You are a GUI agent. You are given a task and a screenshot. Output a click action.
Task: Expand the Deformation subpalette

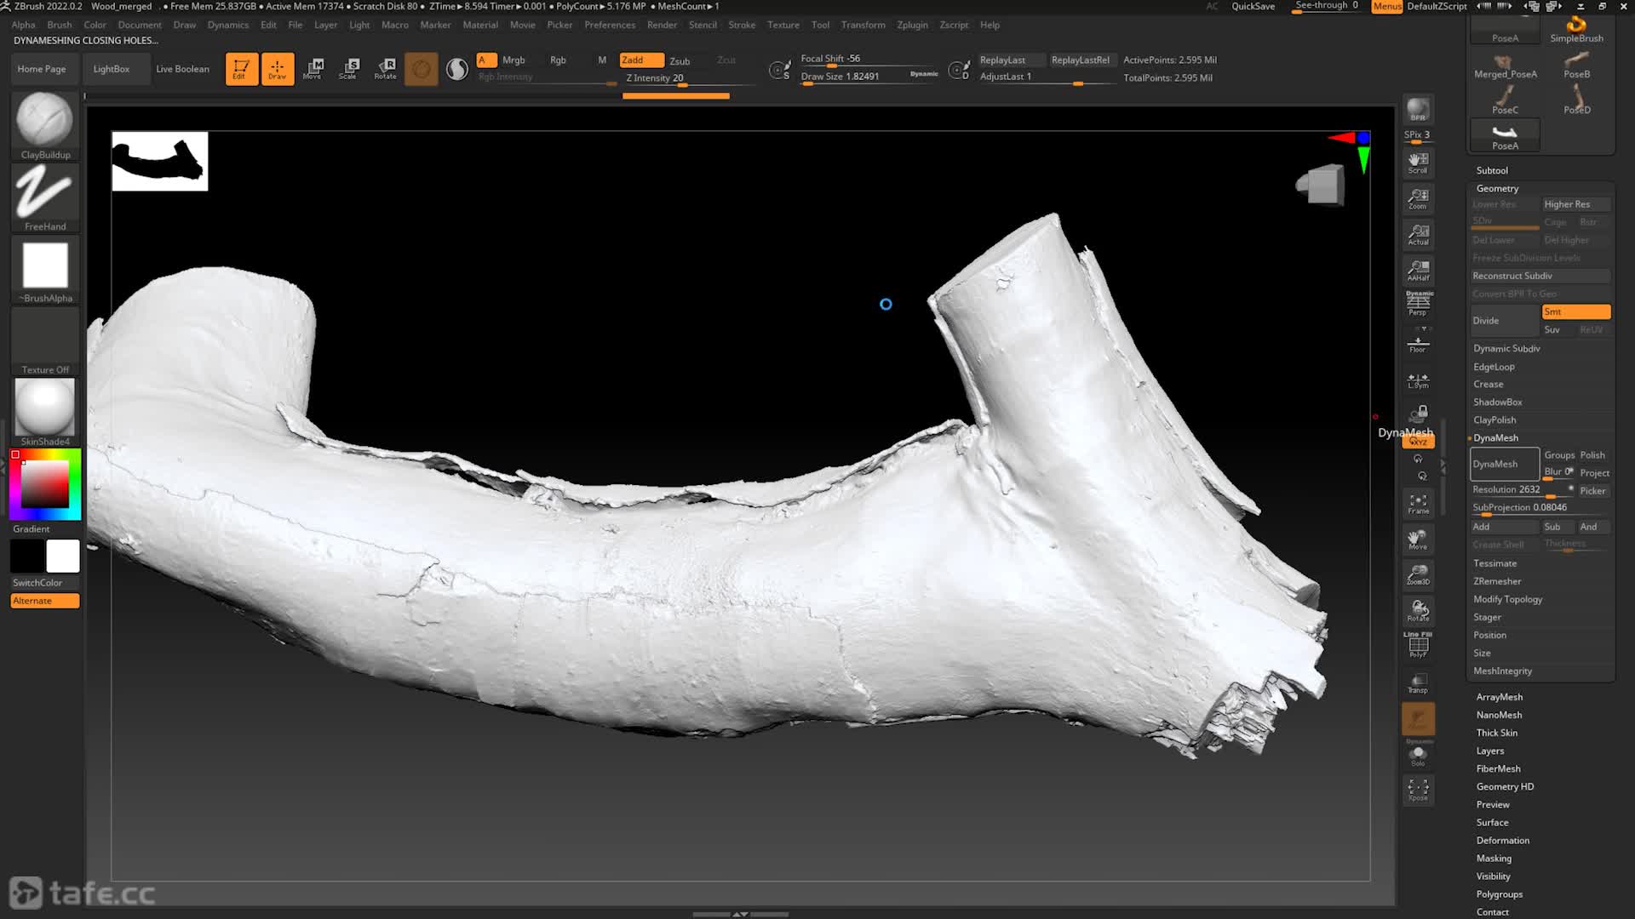1502,840
